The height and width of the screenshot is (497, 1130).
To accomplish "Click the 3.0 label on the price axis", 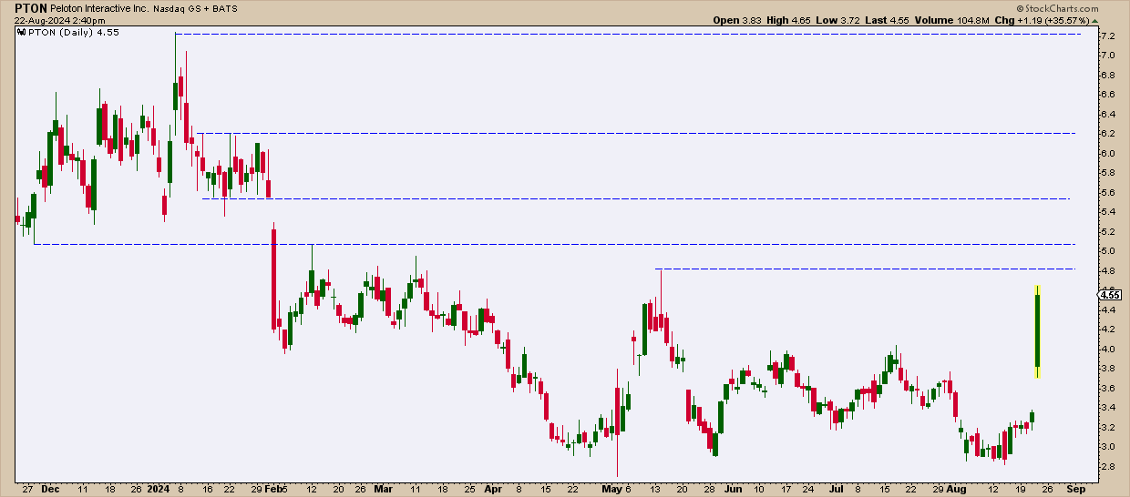I will pyautogui.click(x=1107, y=447).
